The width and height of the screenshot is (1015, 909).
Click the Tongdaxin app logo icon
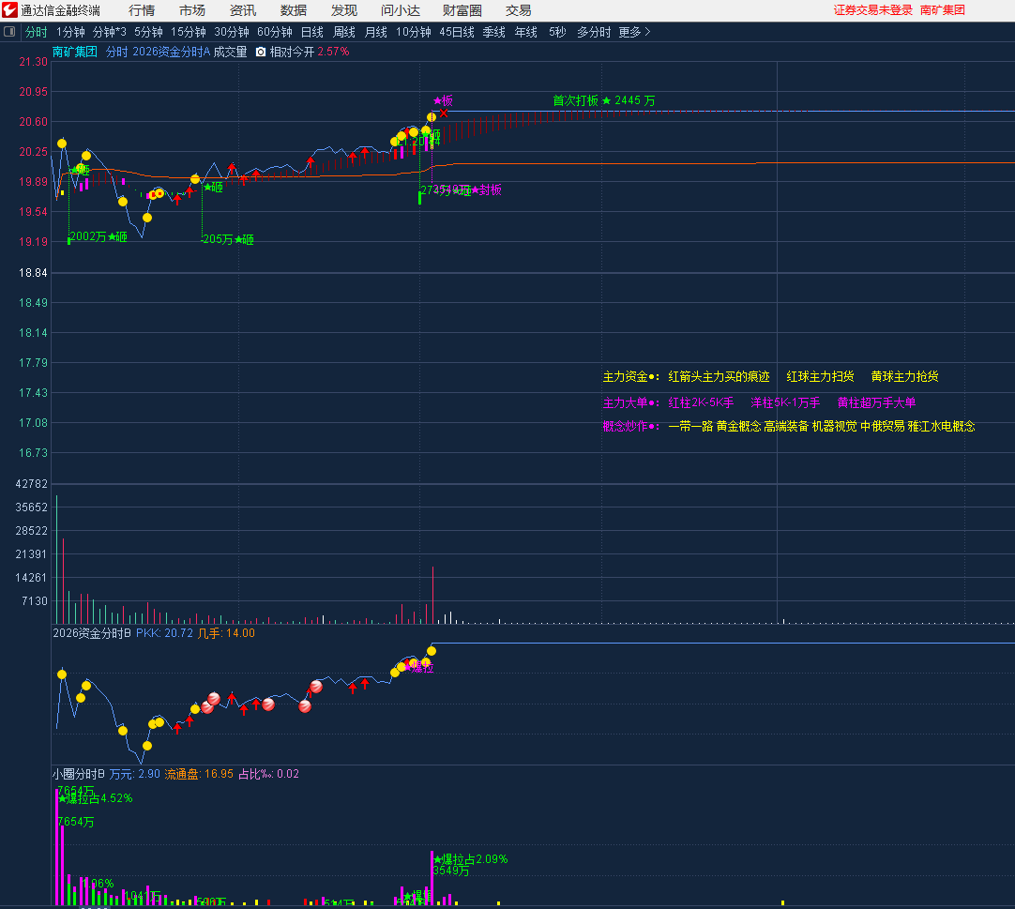tap(10, 10)
